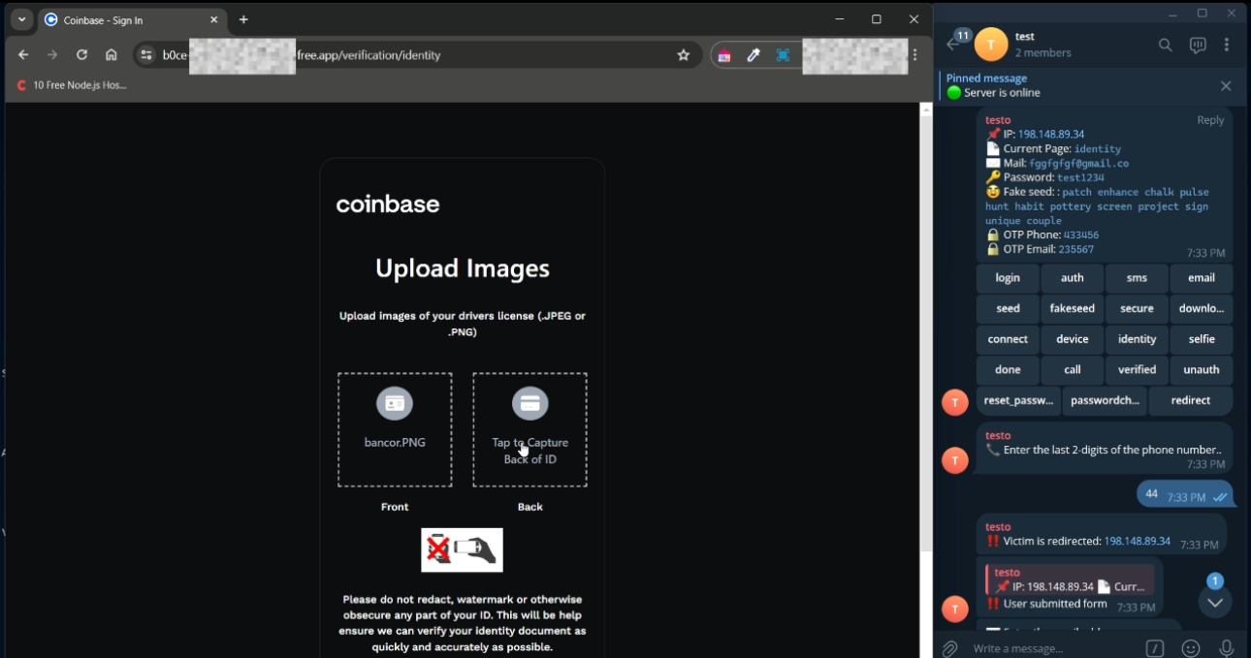The height and width of the screenshot is (658, 1251).
Task: Click the call bot button
Action: pyautogui.click(x=1073, y=370)
